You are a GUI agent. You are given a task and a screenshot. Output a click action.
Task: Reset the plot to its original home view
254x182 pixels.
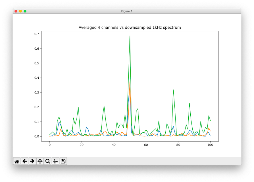click(17, 161)
